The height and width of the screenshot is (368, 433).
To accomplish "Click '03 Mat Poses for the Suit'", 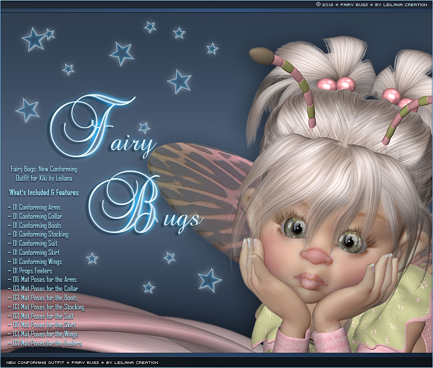I will (x=41, y=316).
